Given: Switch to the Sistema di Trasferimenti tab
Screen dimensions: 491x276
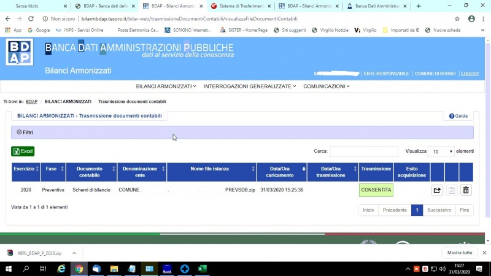Looking at the screenshot, I should (241, 6).
